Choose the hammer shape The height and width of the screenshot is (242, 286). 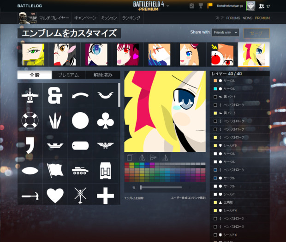pyautogui.click(x=30, y=196)
